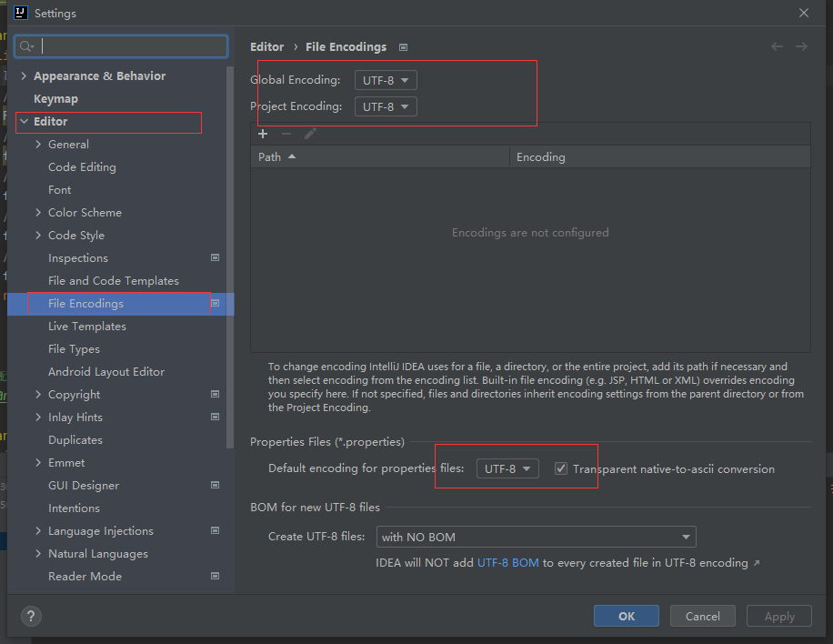Open Reader Mode settings
Viewport: 833px width, 644px height.
pos(85,576)
